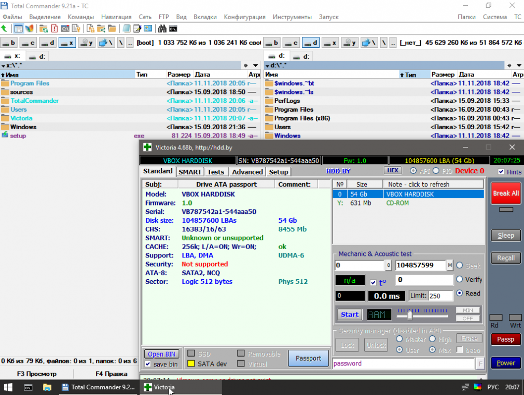Select drive b in left panel drive bar

(9, 43)
